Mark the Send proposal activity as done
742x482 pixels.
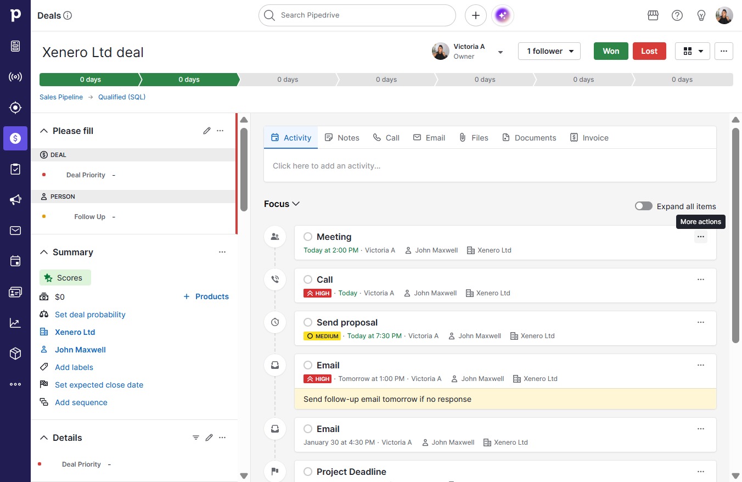[x=308, y=322]
